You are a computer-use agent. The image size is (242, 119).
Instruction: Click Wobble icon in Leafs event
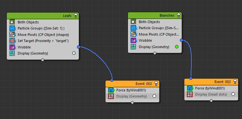click(12, 47)
